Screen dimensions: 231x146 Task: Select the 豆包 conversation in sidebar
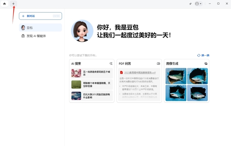tap(40, 28)
